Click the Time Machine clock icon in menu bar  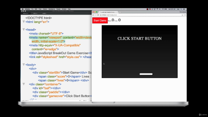tap(152, 9)
